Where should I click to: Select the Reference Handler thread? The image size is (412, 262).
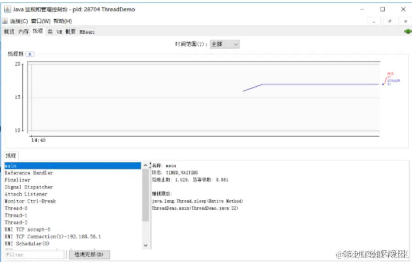click(73, 173)
